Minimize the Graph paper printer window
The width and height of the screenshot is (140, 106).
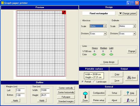click(x=129, y=3)
